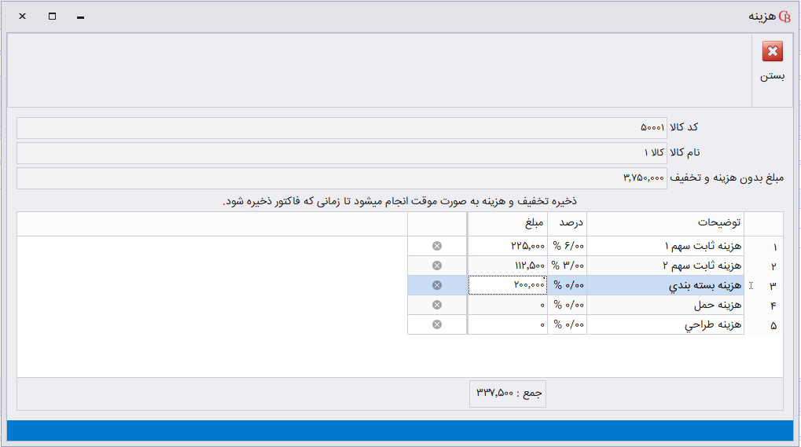
Task: Click the remove icon for هزینه بسته بندي
Action: pyautogui.click(x=437, y=285)
